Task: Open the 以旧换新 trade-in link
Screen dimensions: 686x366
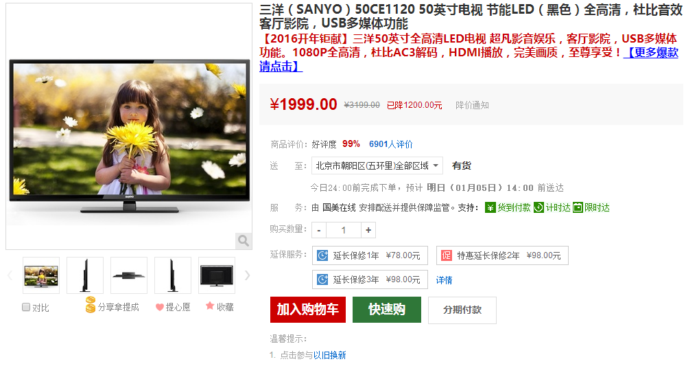Action: coord(330,355)
